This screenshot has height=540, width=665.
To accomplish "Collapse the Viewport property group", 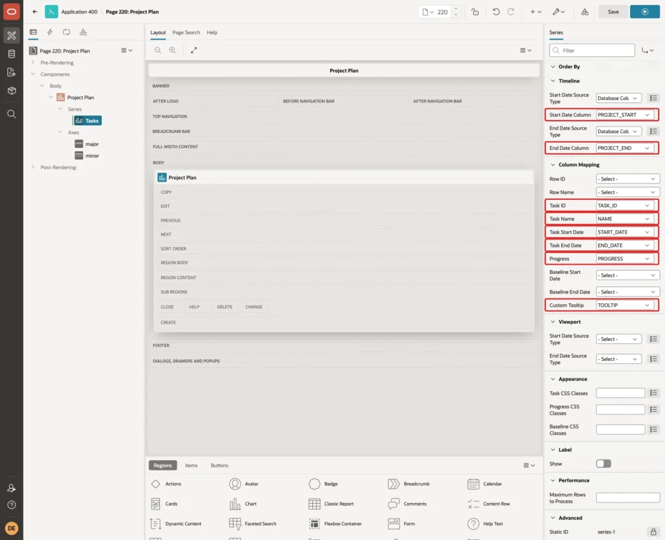I will click(553, 322).
